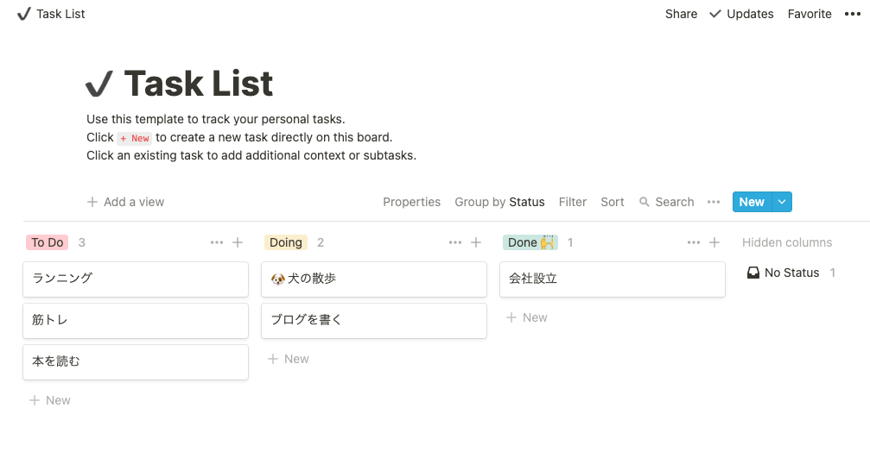This screenshot has height=458, width=870.
Task: Click the red + New inline code text
Action: point(134,138)
